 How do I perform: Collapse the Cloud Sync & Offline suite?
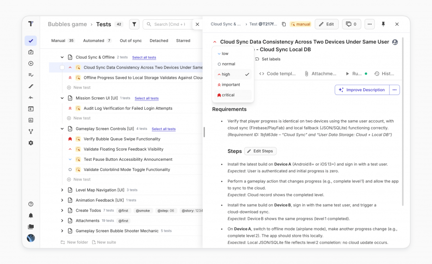click(x=62, y=57)
